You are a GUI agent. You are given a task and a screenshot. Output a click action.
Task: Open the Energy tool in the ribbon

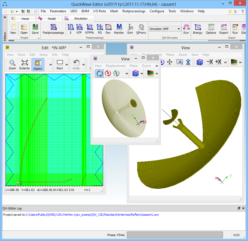[x=198, y=29]
